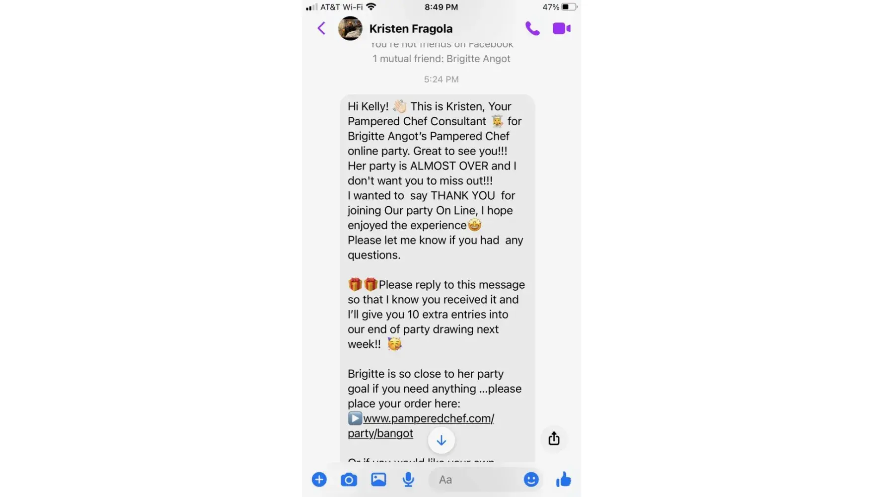Open Kristen Fragola's profile picture
The height and width of the screenshot is (497, 883).
pos(350,28)
